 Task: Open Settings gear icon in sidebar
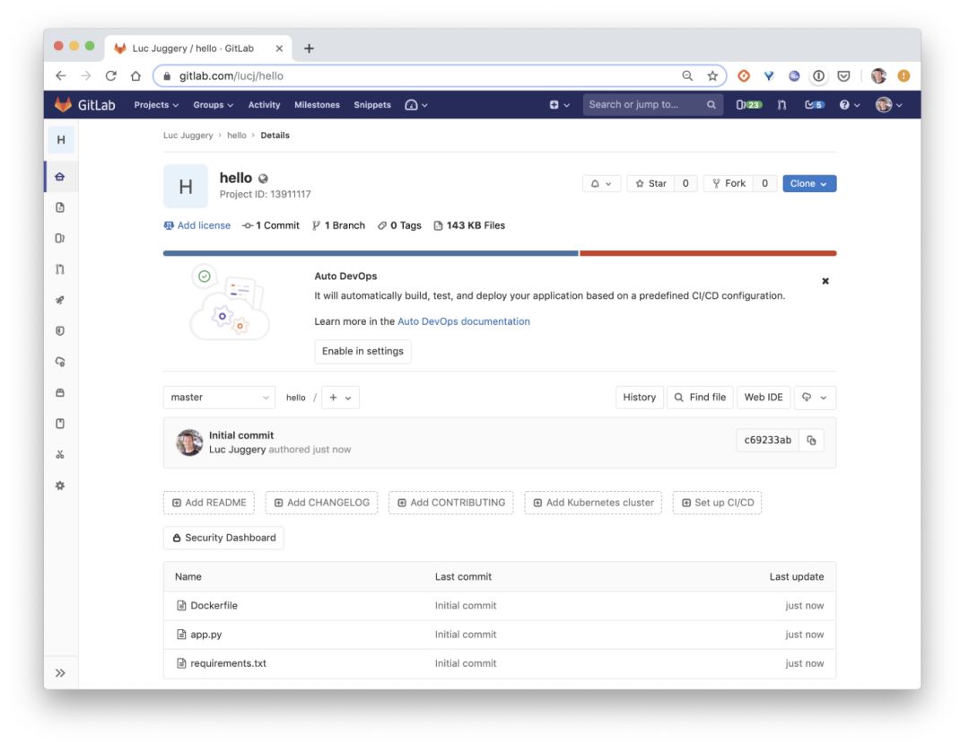tap(60, 486)
